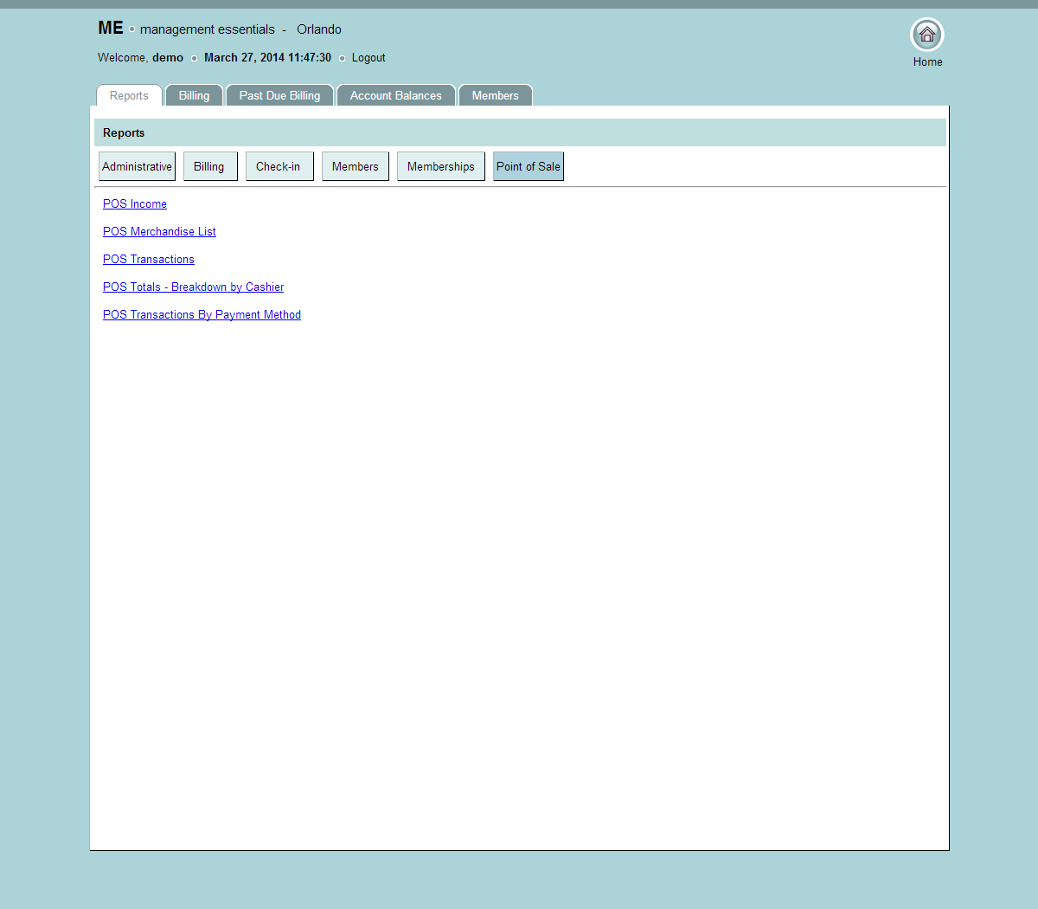Go to the Past Due Billing tab
Viewport: 1038px width, 909px height.
click(279, 96)
